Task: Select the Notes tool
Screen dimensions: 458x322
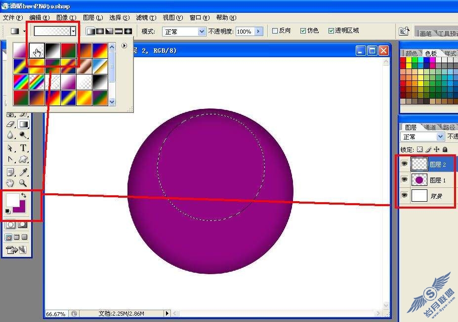Action: tap(10, 172)
